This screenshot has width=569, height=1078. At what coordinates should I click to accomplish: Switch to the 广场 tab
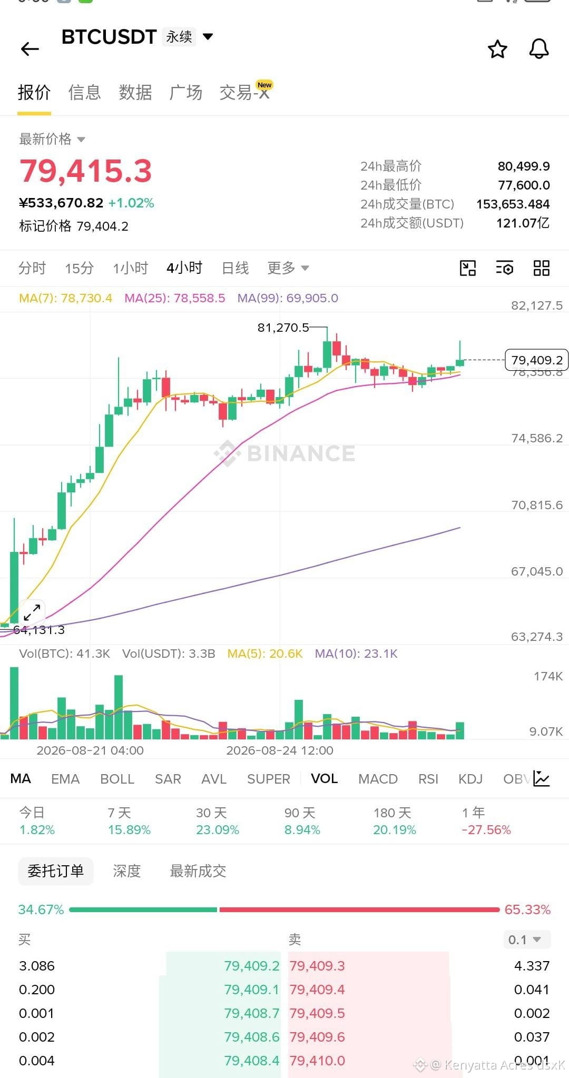(186, 93)
